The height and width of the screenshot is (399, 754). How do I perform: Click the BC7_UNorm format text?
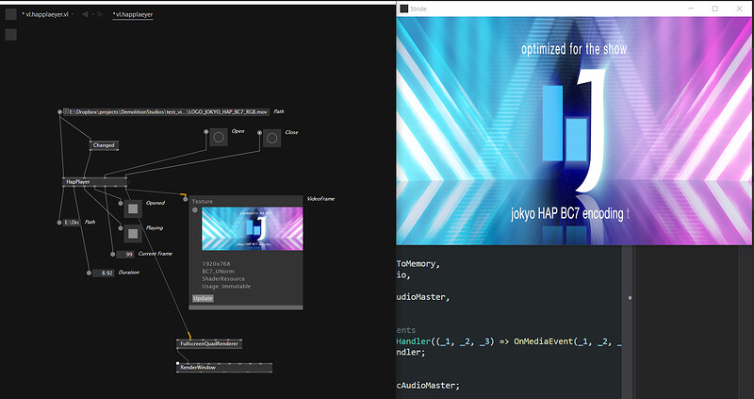[218, 272]
